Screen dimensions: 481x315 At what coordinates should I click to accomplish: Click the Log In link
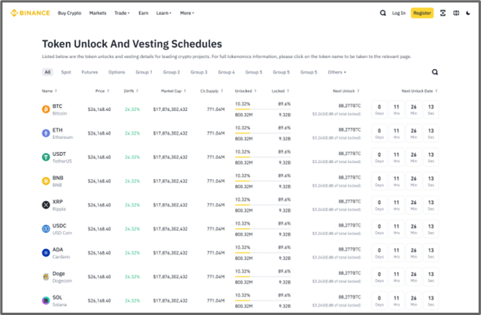399,13
